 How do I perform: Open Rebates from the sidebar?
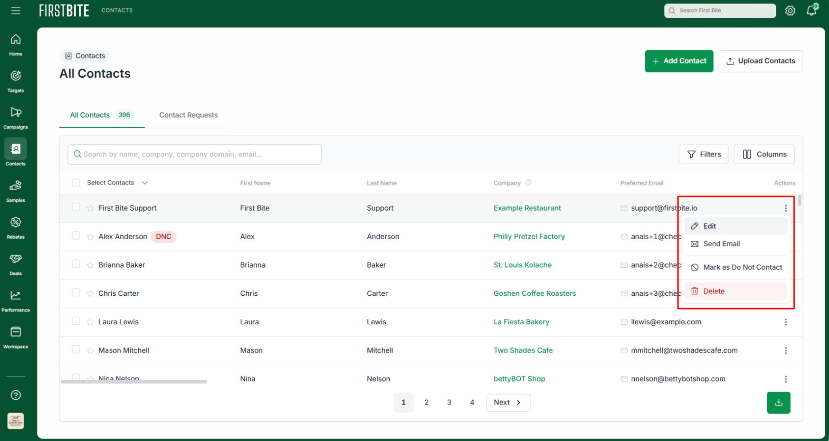[x=15, y=227]
